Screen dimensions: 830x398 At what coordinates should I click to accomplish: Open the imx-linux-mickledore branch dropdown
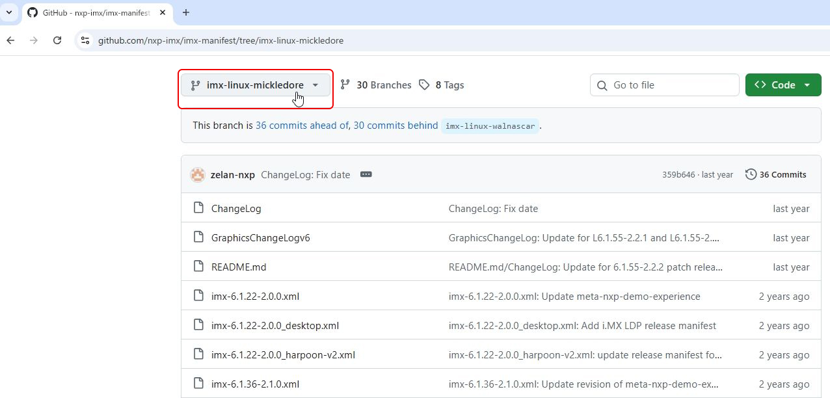(x=255, y=85)
